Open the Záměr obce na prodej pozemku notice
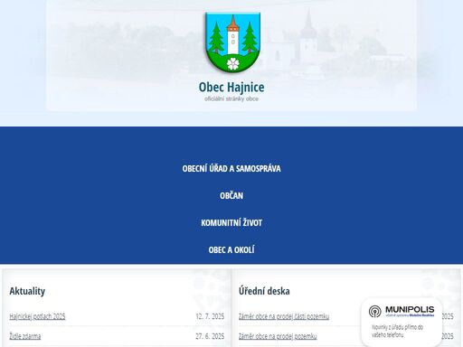The width and height of the screenshot is (463, 347). pos(278,336)
